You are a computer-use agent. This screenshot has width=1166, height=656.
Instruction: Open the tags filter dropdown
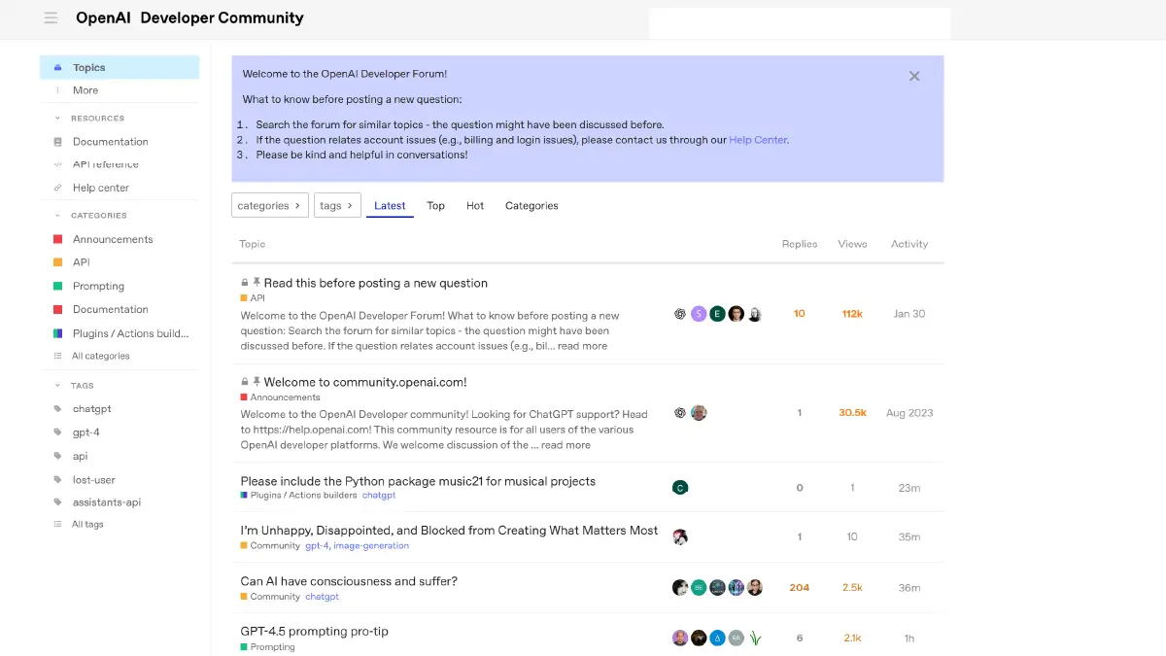point(336,205)
